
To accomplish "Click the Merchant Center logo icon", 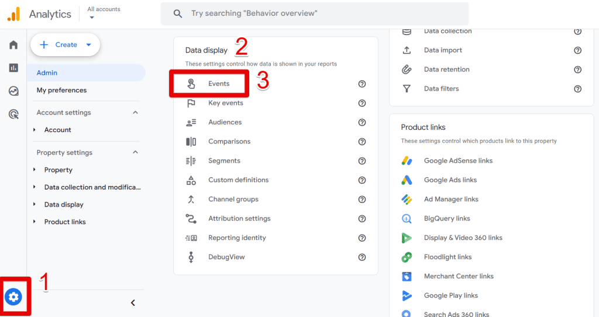I will point(407,276).
